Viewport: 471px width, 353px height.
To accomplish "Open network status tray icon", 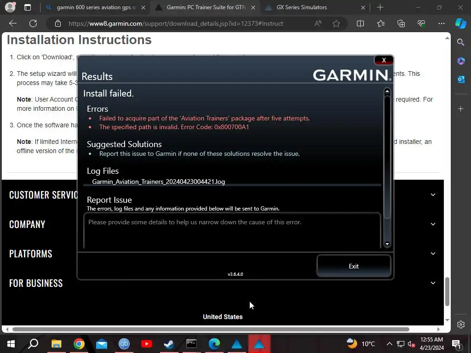I will [401, 344].
